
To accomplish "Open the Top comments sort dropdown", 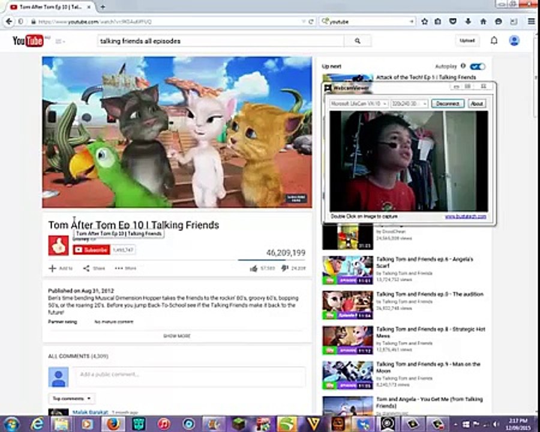I will [x=71, y=398].
